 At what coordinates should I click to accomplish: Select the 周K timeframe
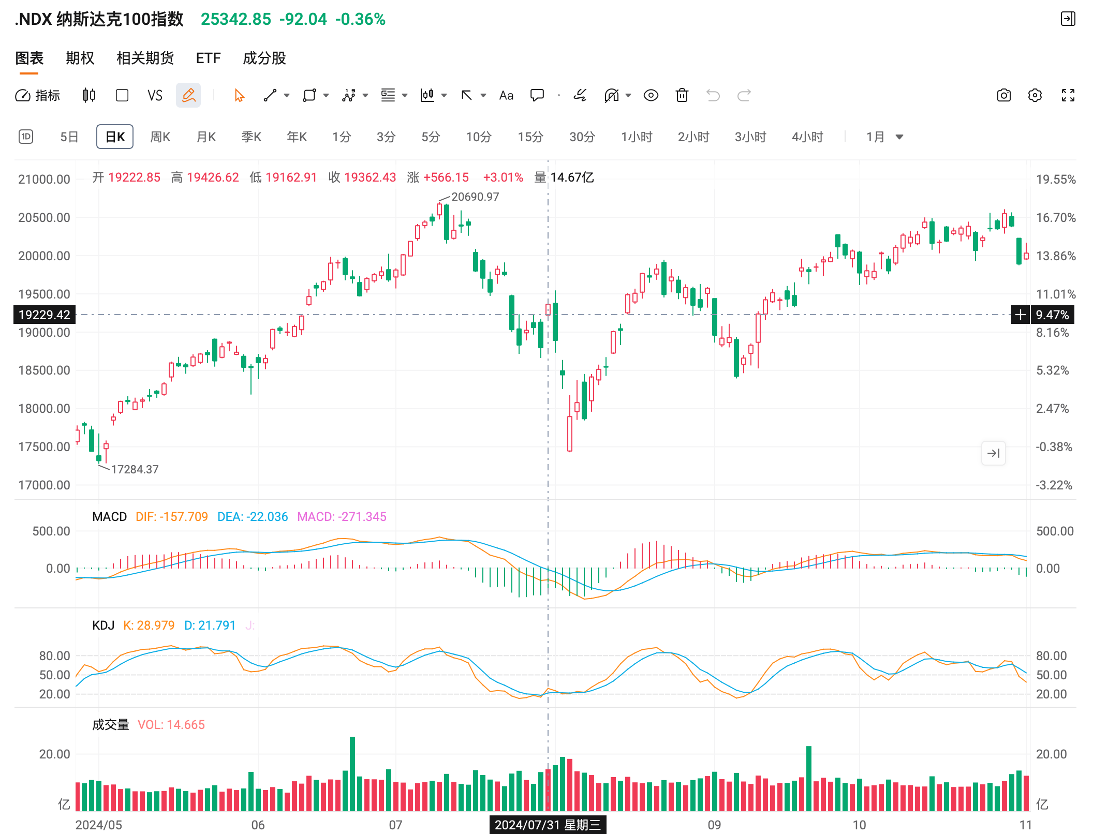pos(160,137)
